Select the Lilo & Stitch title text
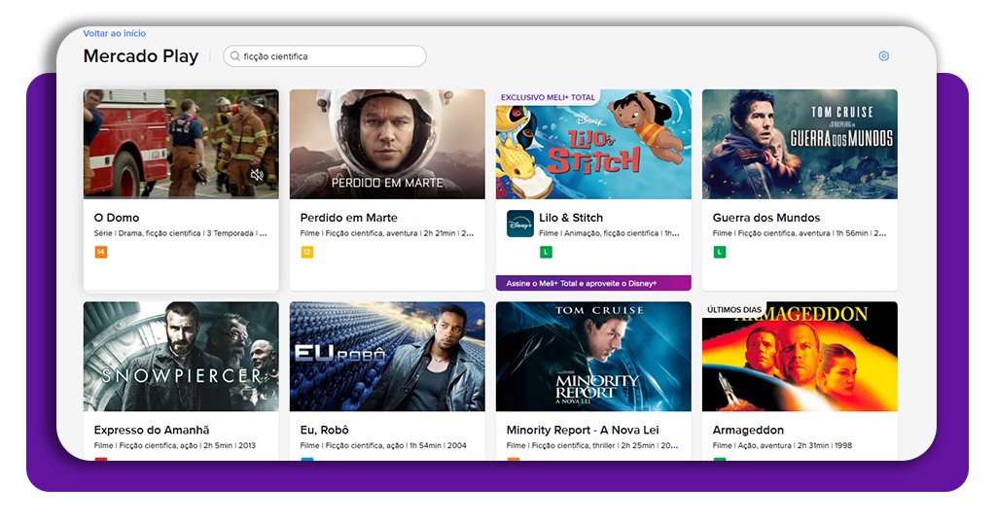The width and height of the screenshot is (996, 521). pos(571,218)
